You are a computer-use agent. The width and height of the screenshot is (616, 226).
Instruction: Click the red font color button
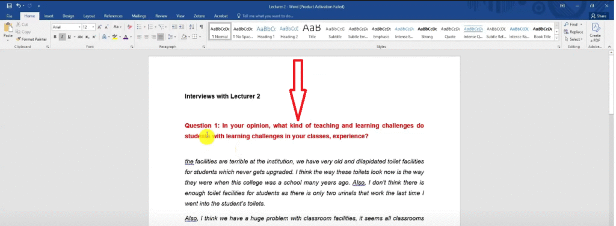(125, 37)
